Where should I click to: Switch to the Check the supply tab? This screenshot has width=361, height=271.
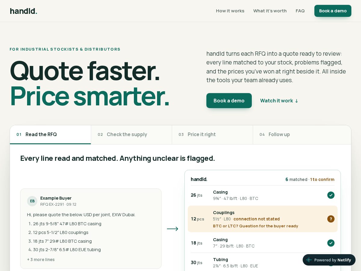[x=131, y=135]
